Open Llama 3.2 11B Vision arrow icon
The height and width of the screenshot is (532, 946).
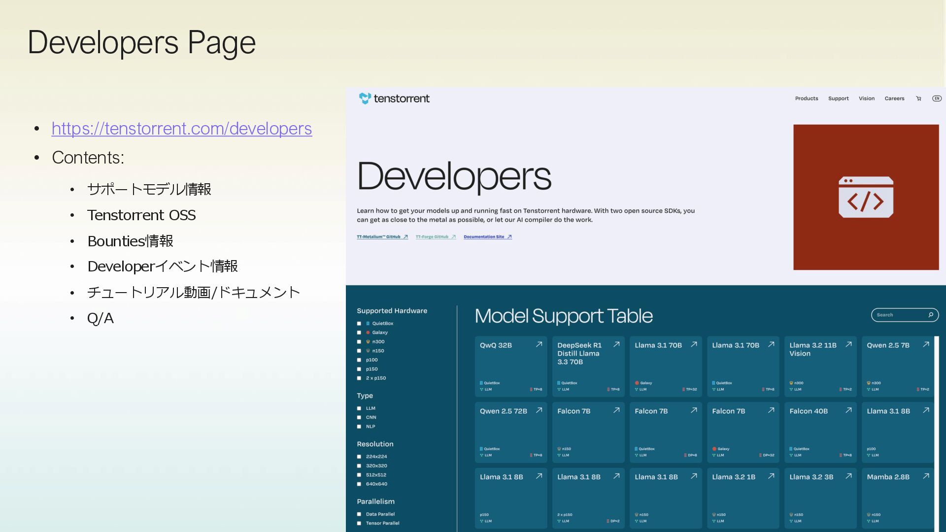pyautogui.click(x=848, y=345)
